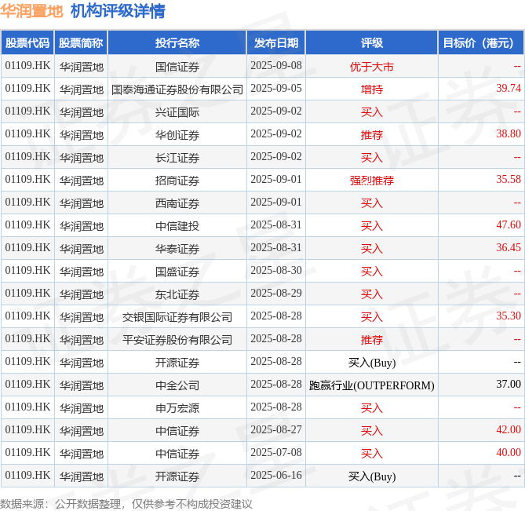The width and height of the screenshot is (525, 511).
Task: Click 01109.HK in the 国信证券 row
Action: [27, 65]
